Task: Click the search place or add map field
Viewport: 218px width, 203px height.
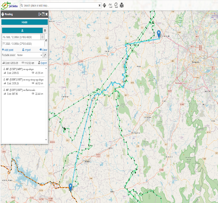Action: (60, 6)
